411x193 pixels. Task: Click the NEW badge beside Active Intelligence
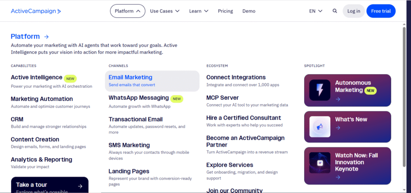point(70,78)
